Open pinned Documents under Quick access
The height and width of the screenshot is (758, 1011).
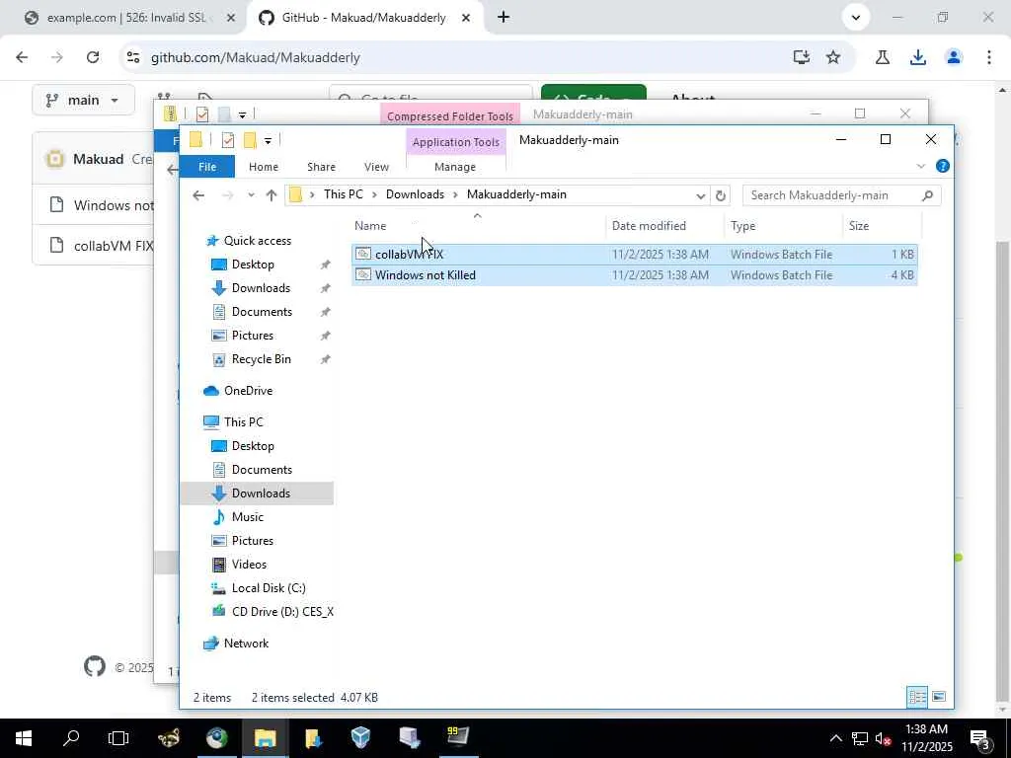tap(262, 312)
